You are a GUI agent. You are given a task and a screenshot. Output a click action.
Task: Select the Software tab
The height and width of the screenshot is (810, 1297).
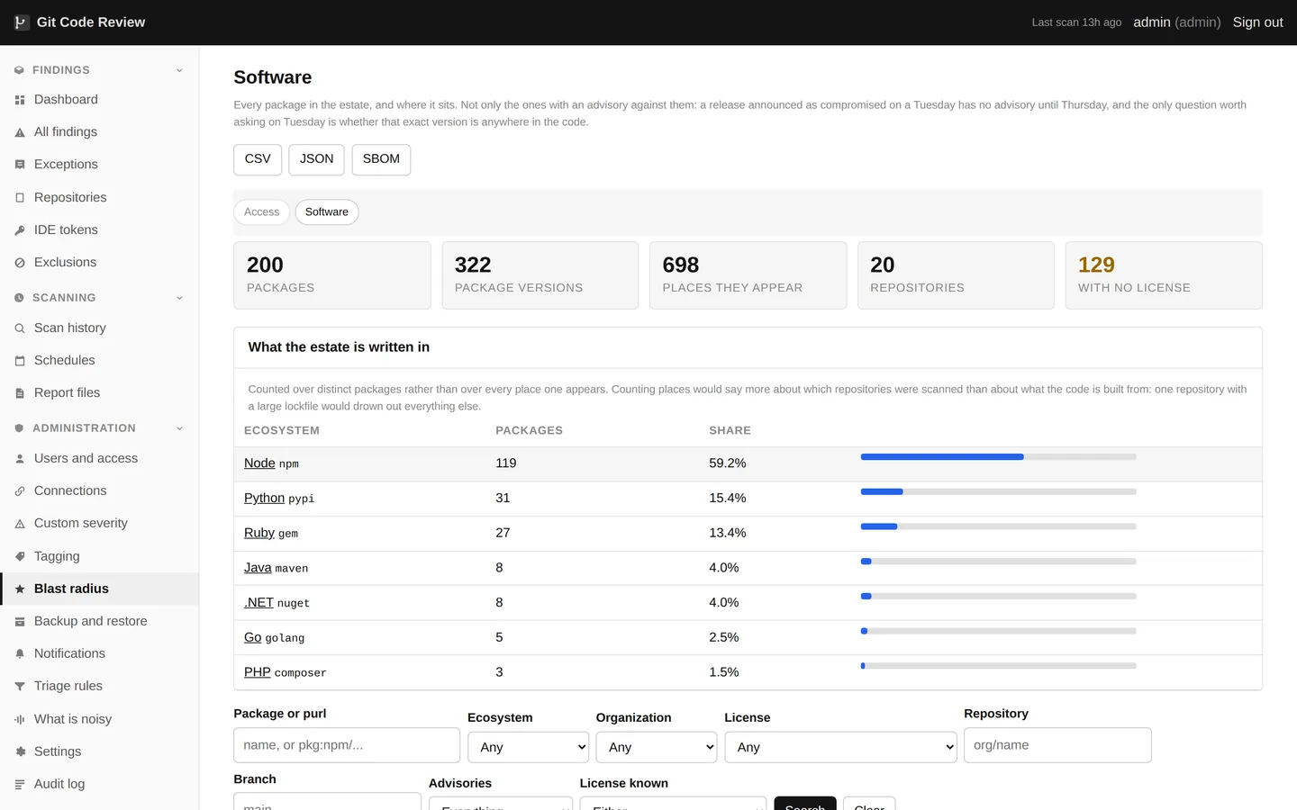327,212
